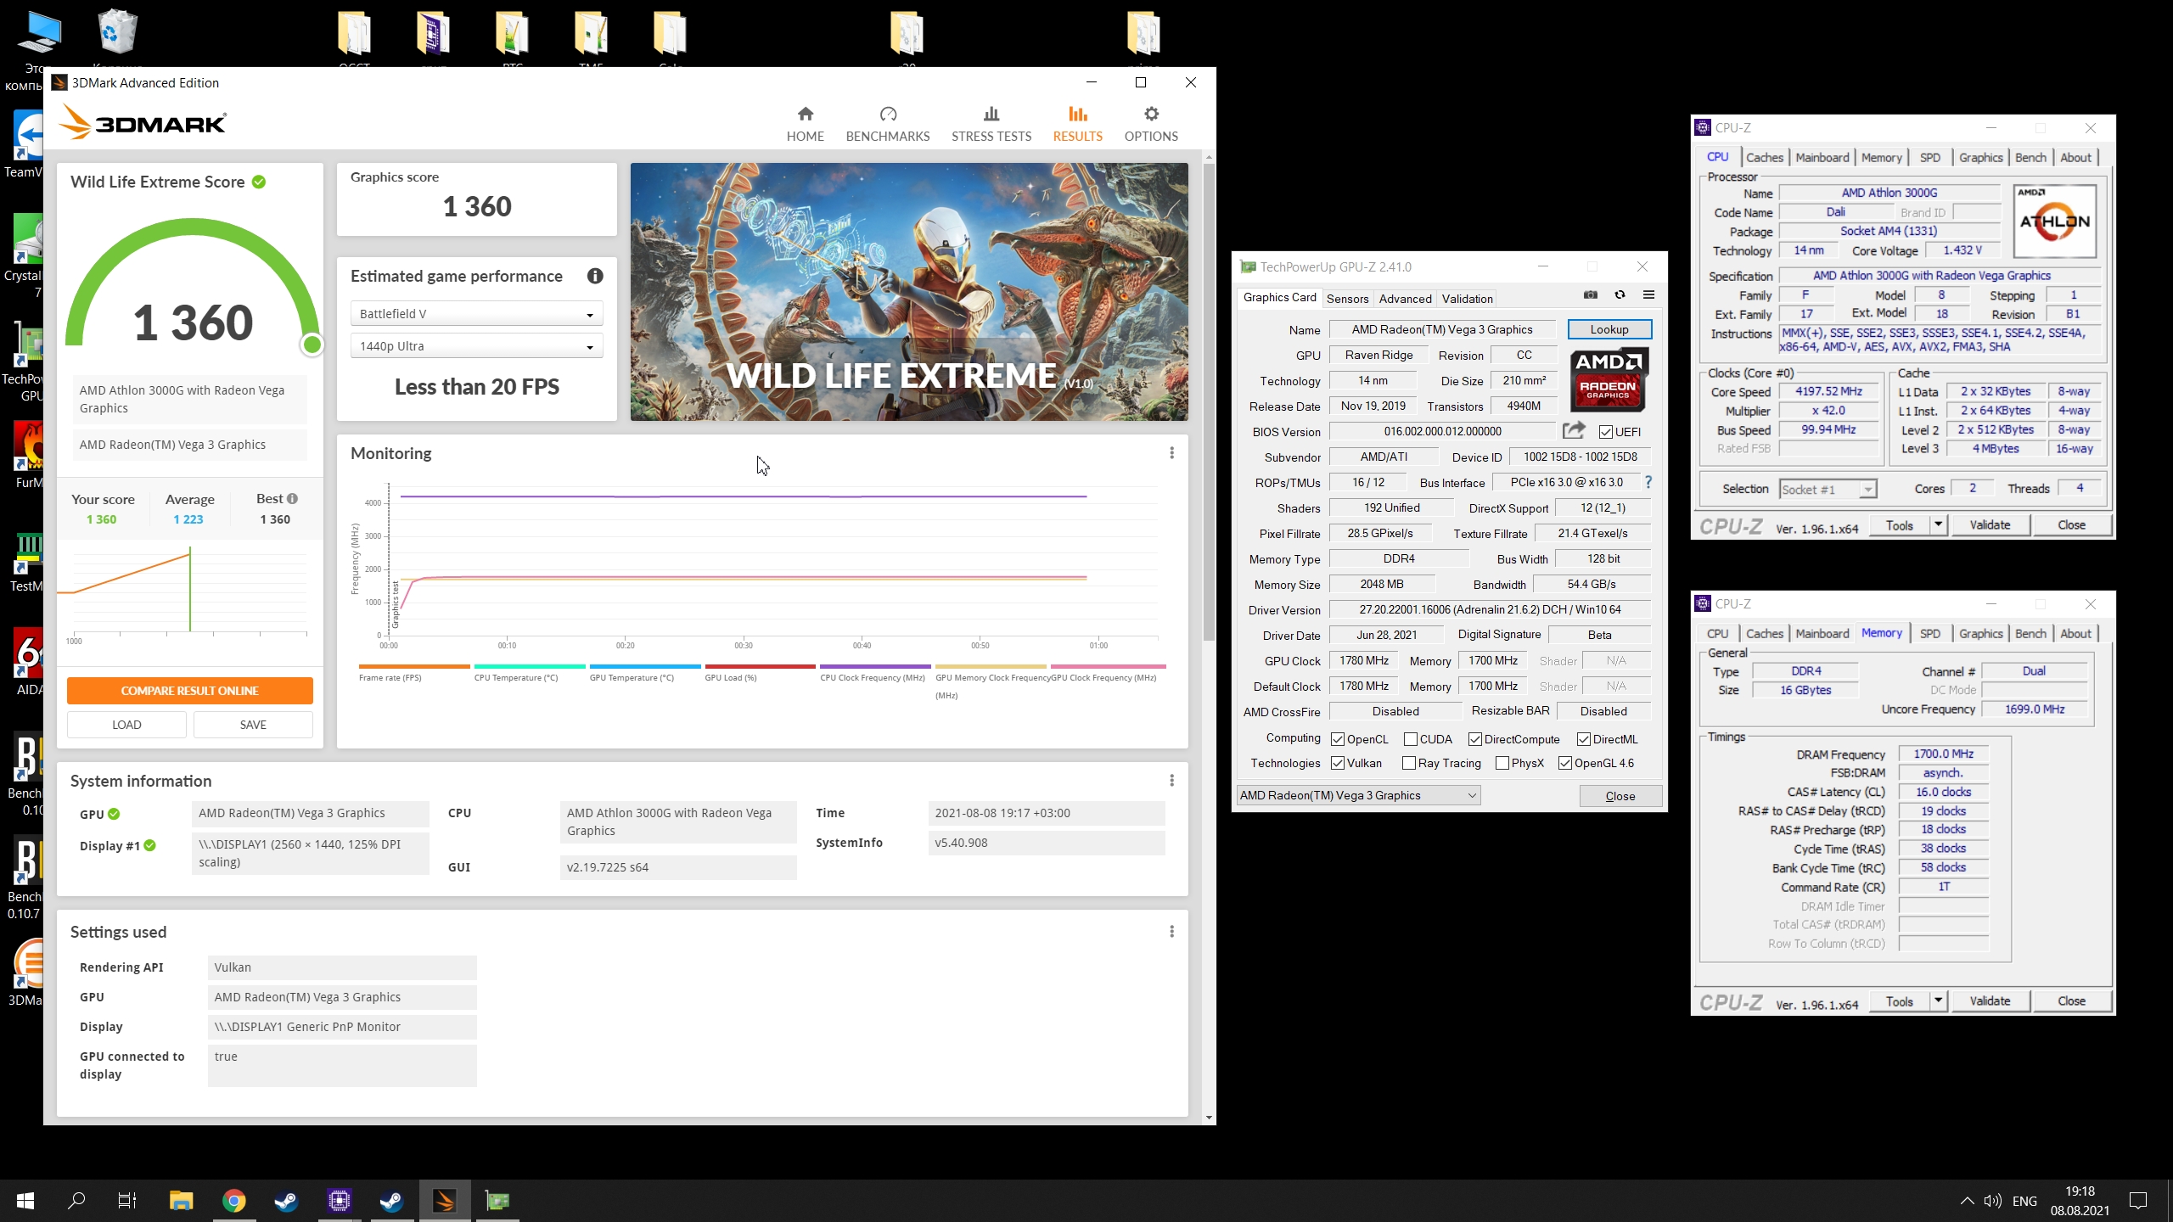Open the HOME section in 3DMark

coord(805,124)
